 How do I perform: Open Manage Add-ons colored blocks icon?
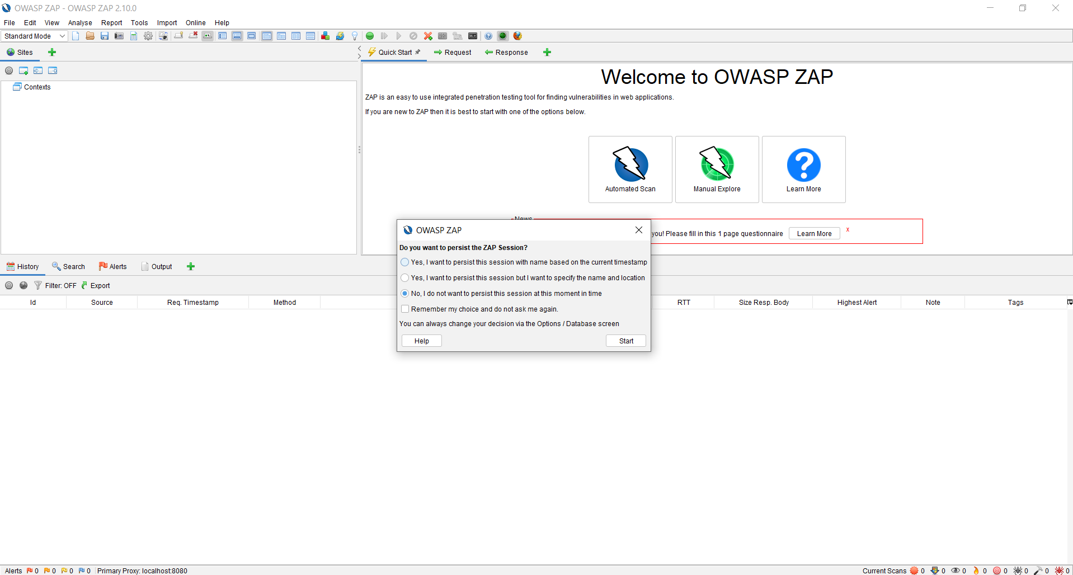click(325, 36)
